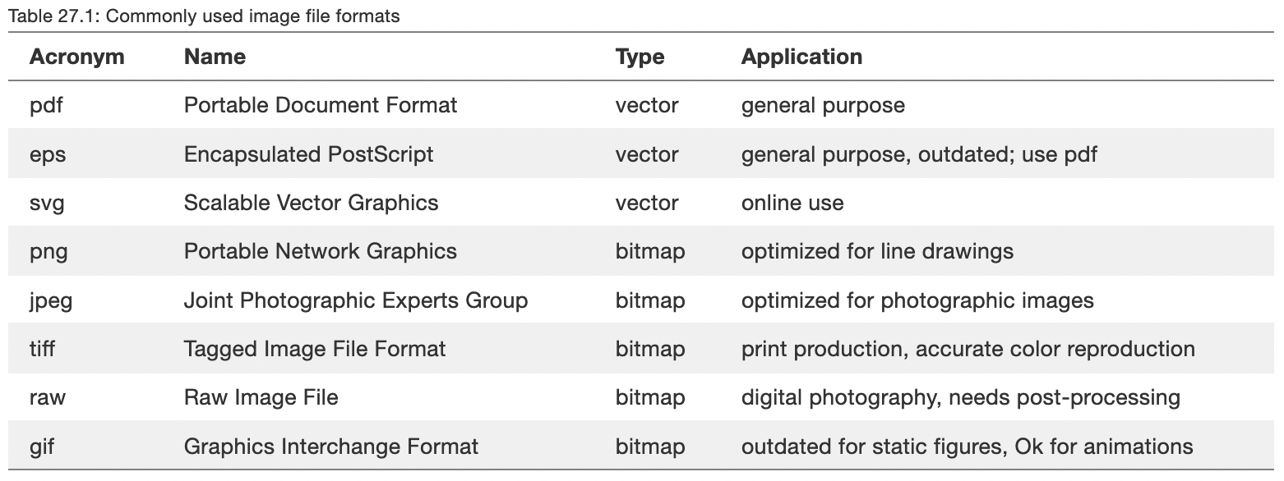Click 'general purpose, outdated; use pdf' cell
The width and height of the screenshot is (1284, 481).
(x=919, y=154)
